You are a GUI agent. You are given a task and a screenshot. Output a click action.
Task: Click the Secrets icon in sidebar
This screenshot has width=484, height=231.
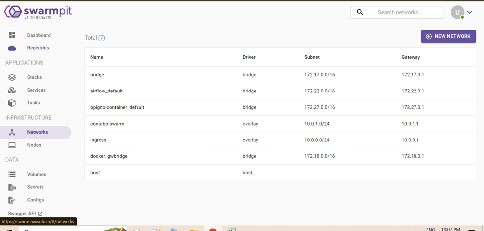(12, 187)
